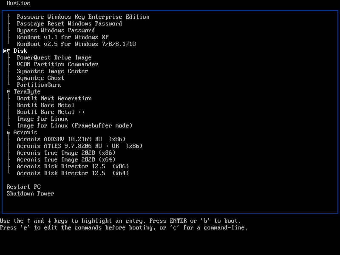
Task: Pick Acronis Disk Director 12.5 (x86)
Action: pos(73,167)
